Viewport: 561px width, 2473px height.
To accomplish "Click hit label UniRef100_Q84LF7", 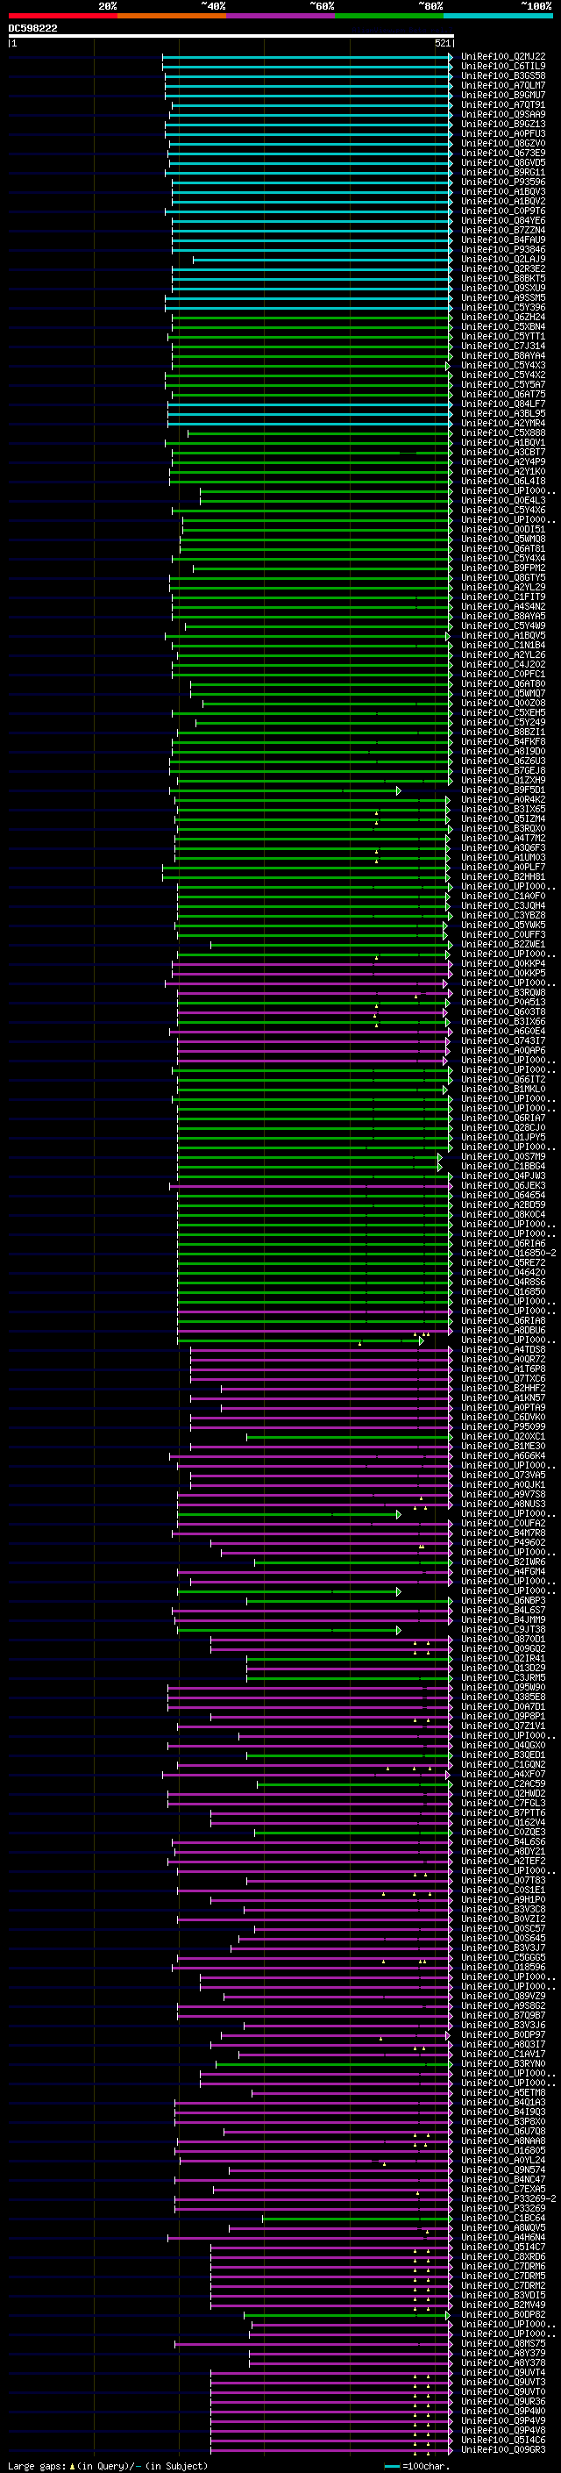I will click(503, 404).
